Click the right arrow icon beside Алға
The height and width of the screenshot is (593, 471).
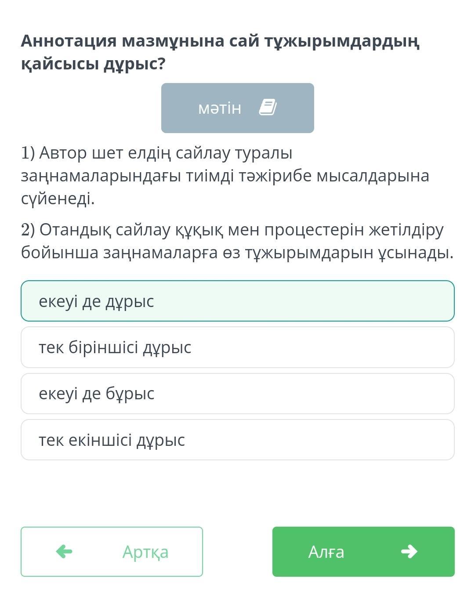tap(409, 551)
